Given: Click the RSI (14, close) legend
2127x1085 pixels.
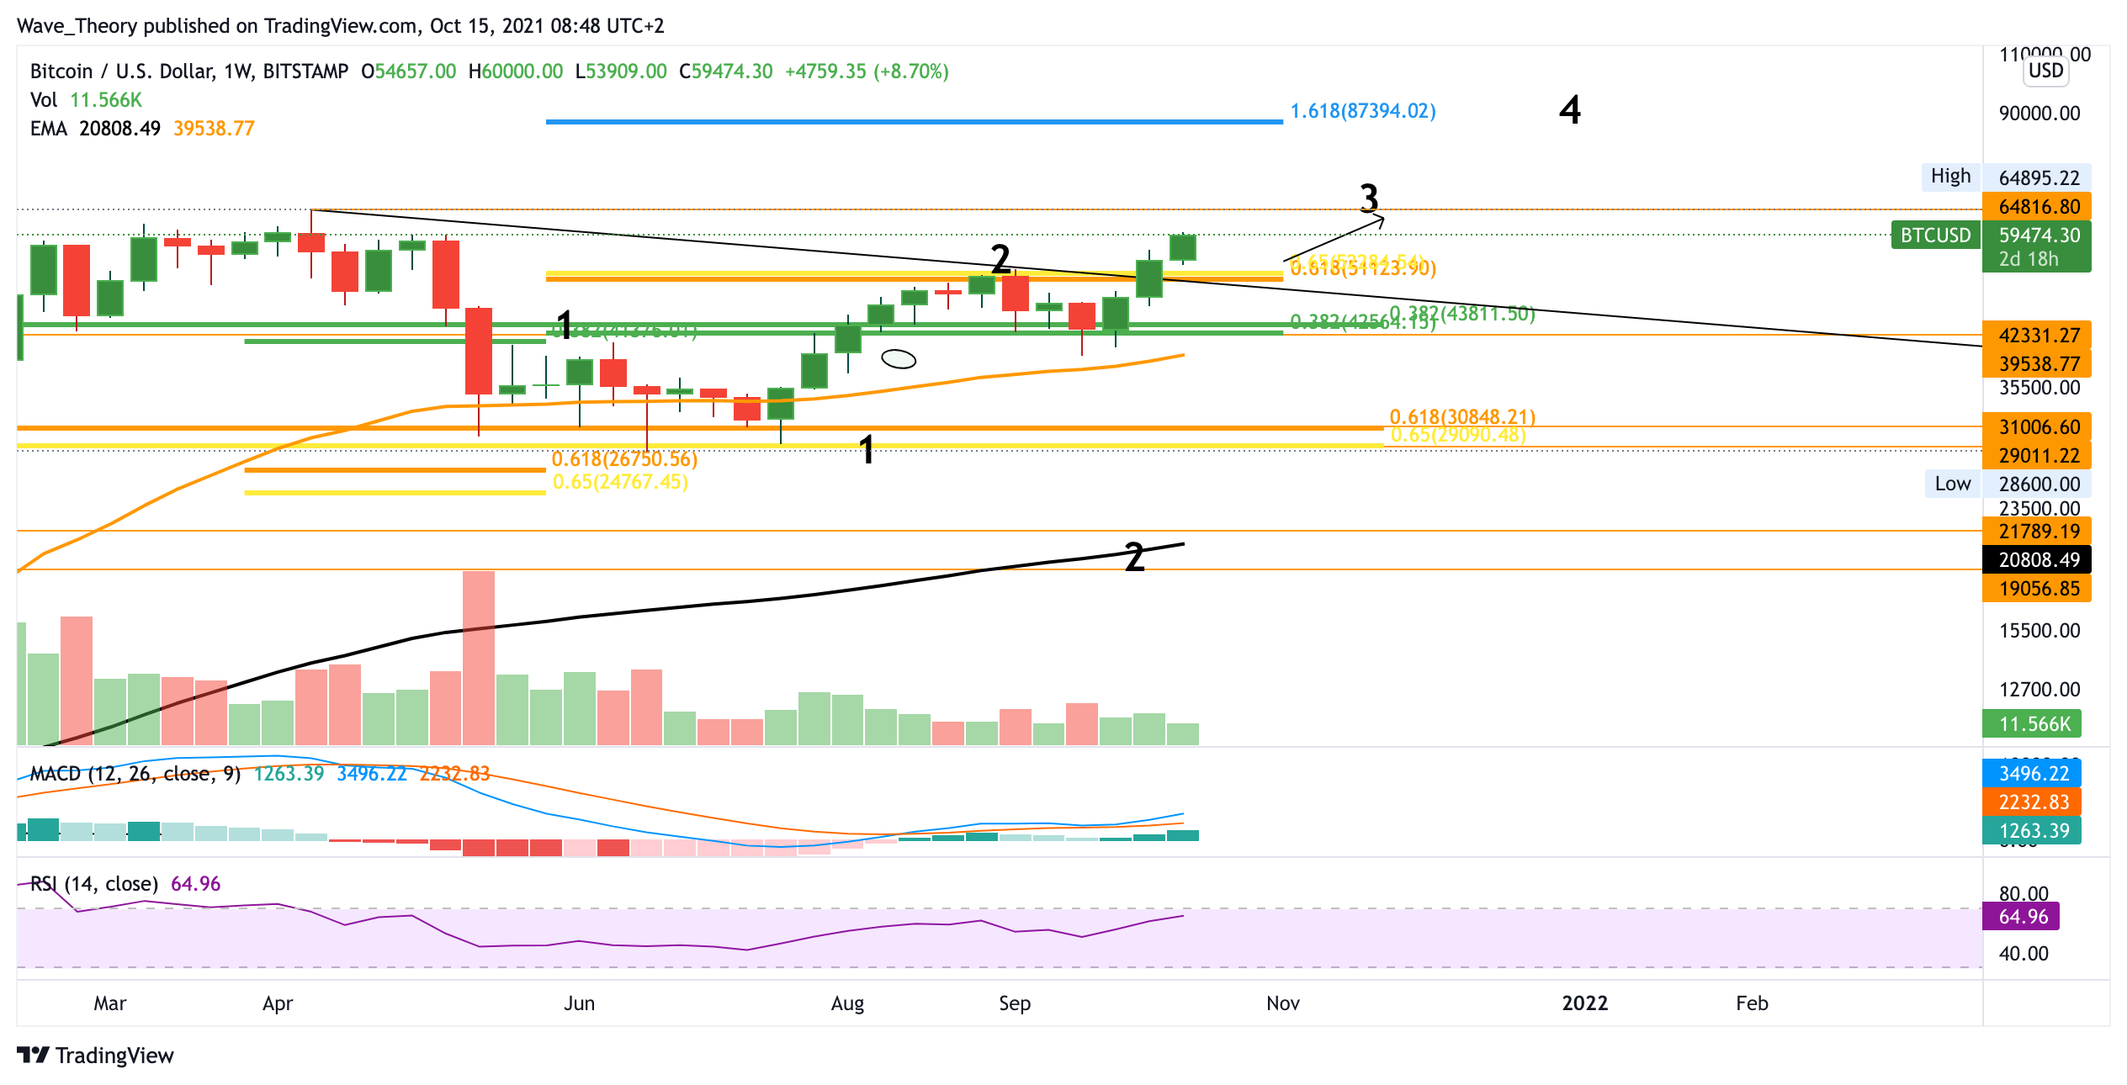Looking at the screenshot, I should click(94, 884).
